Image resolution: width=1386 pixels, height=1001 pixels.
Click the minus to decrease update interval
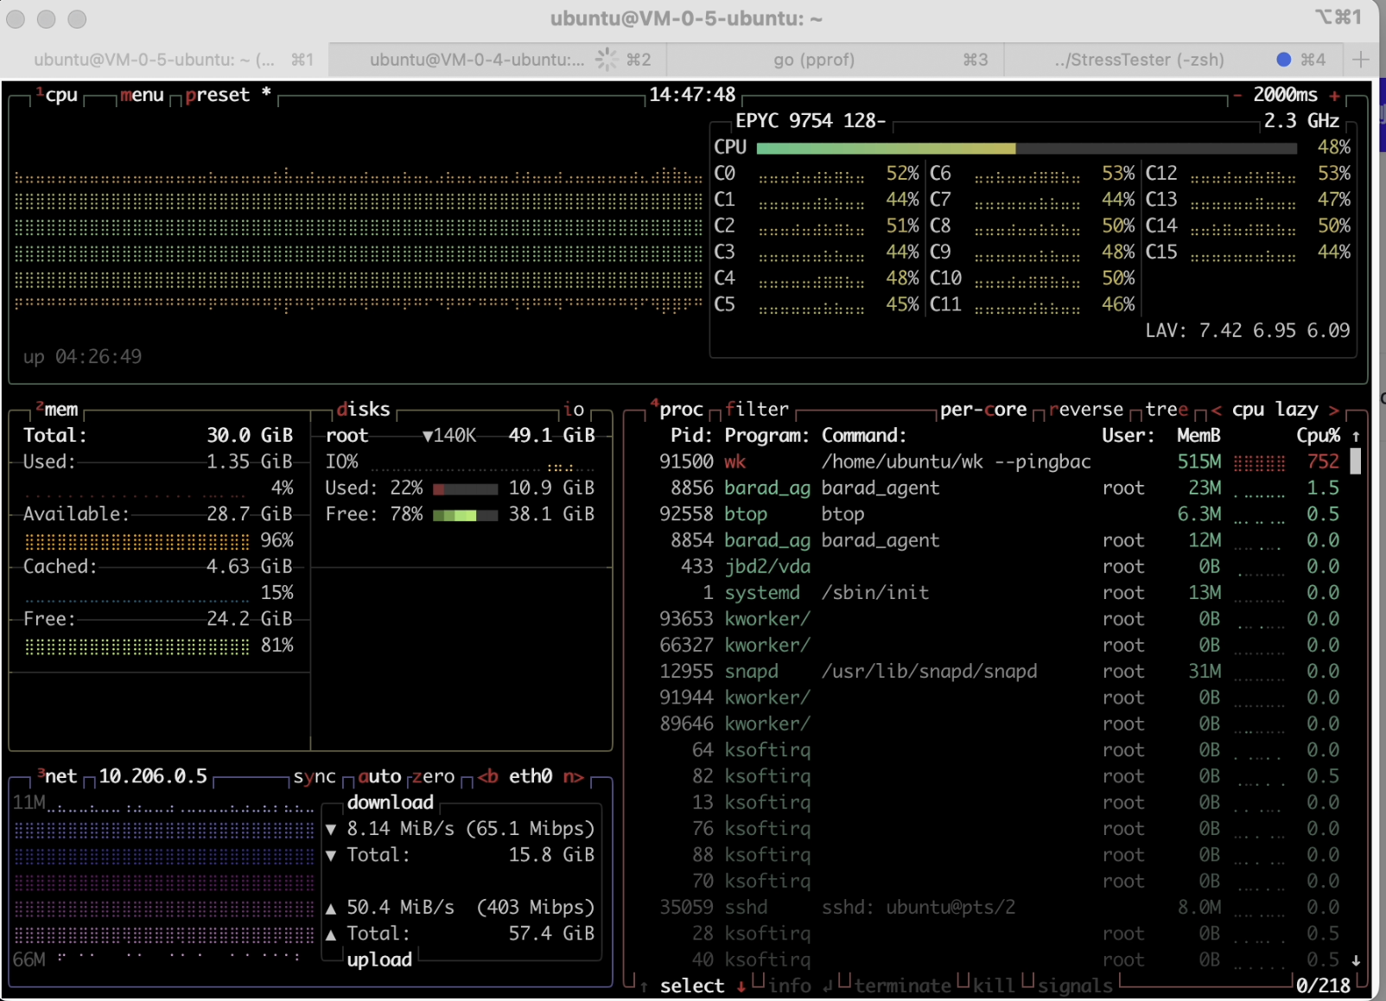click(1237, 96)
